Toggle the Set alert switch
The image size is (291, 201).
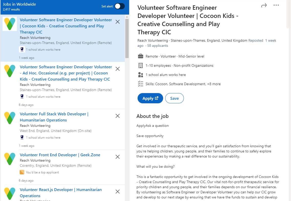(x=119, y=6)
